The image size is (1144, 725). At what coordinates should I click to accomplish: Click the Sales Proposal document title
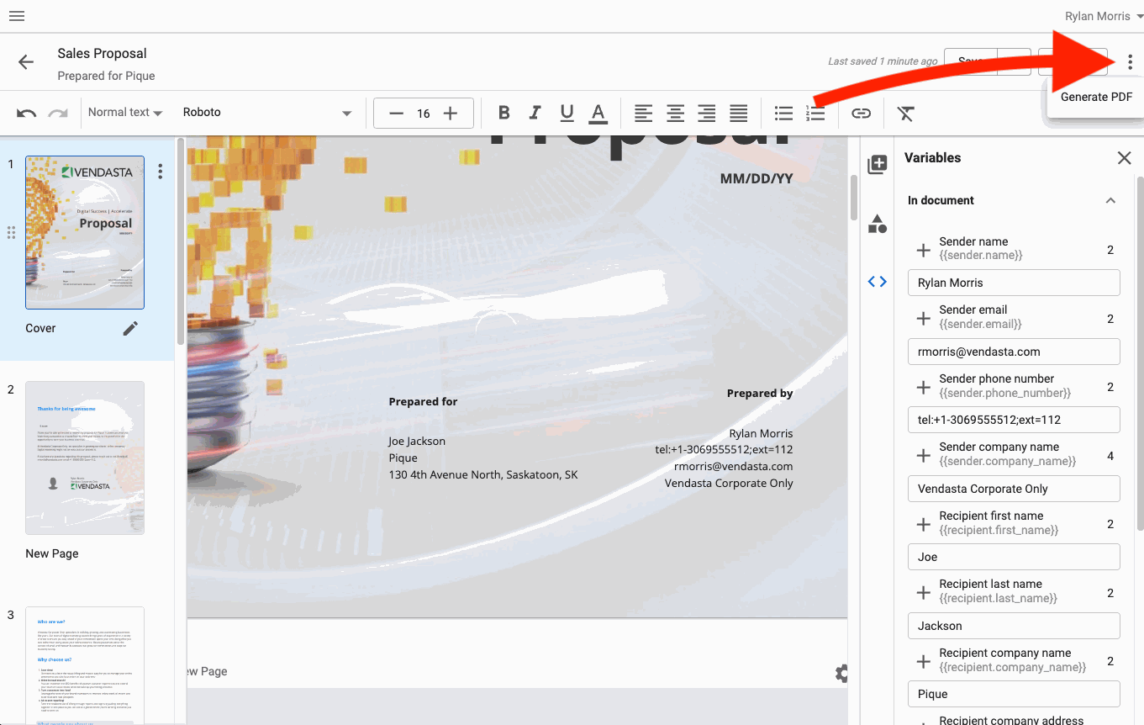pyautogui.click(x=102, y=53)
